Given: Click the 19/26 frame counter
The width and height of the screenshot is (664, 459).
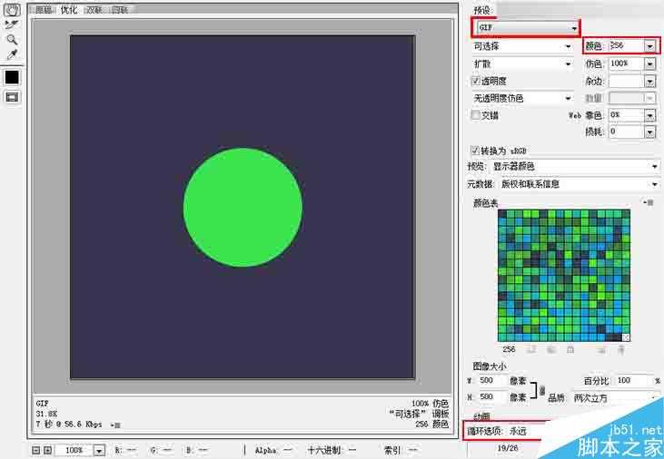Looking at the screenshot, I should [508, 447].
